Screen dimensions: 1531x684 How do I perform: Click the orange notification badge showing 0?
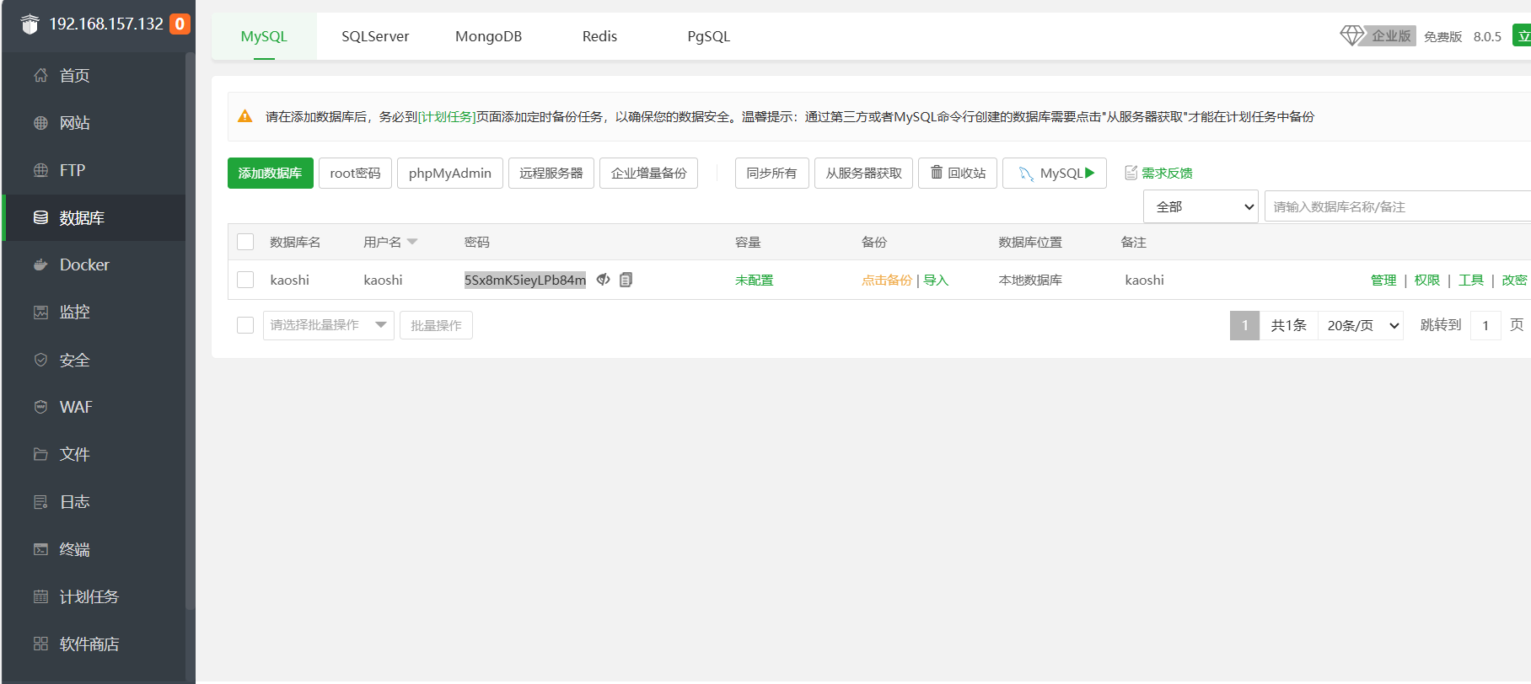180,24
